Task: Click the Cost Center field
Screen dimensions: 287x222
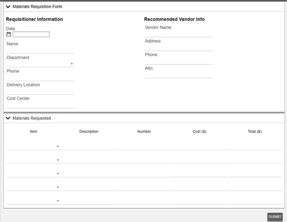Action: (40, 104)
